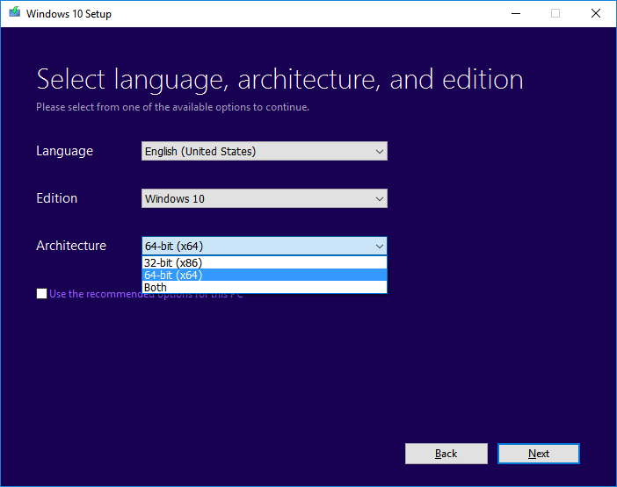Go to the previous page with Back
617x487 pixels.
446,454
